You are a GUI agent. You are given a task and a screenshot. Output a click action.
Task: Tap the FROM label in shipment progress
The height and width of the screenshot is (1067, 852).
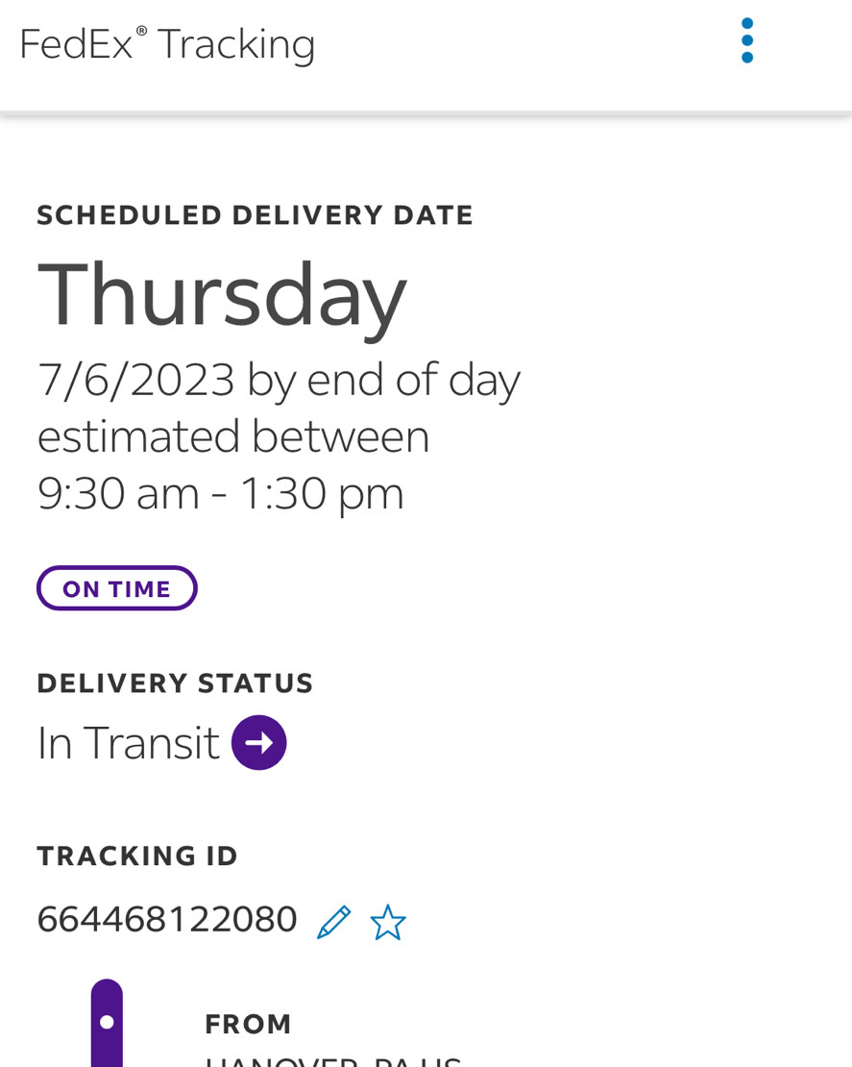pyautogui.click(x=248, y=1024)
